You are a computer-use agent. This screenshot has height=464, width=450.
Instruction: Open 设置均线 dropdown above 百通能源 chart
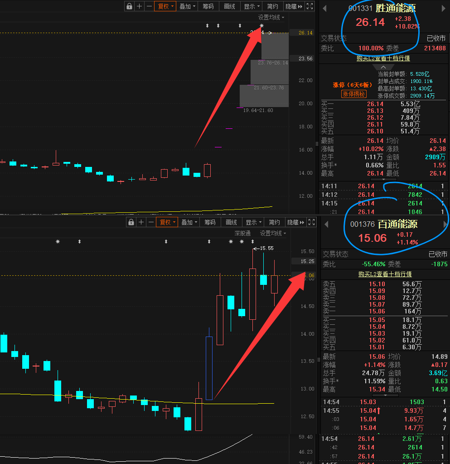pyautogui.click(x=273, y=234)
